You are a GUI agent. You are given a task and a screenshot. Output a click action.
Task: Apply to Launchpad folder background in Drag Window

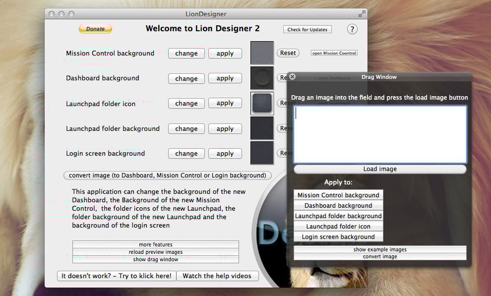pos(338,216)
